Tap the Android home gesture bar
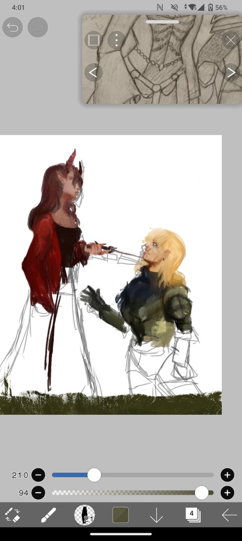 click(x=121, y=534)
